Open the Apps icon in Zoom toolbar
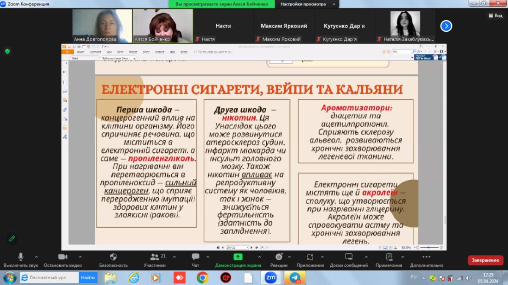 [x=310, y=257]
